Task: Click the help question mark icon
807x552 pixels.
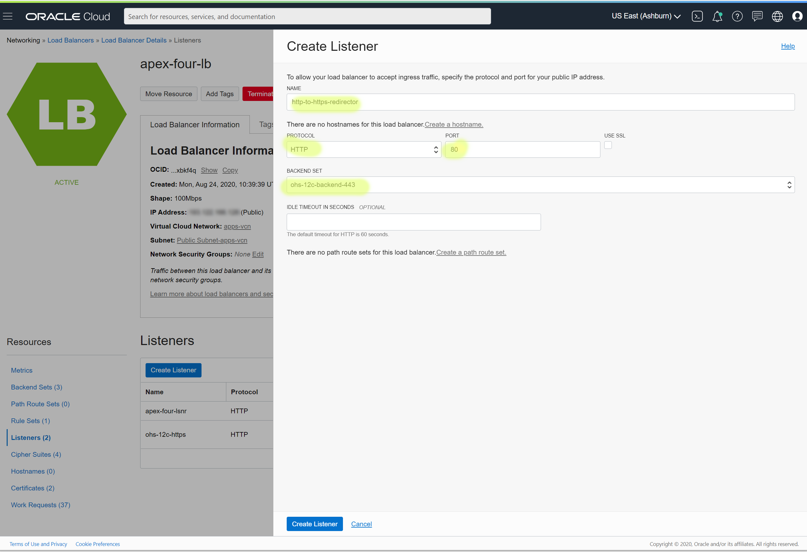Action: click(737, 16)
